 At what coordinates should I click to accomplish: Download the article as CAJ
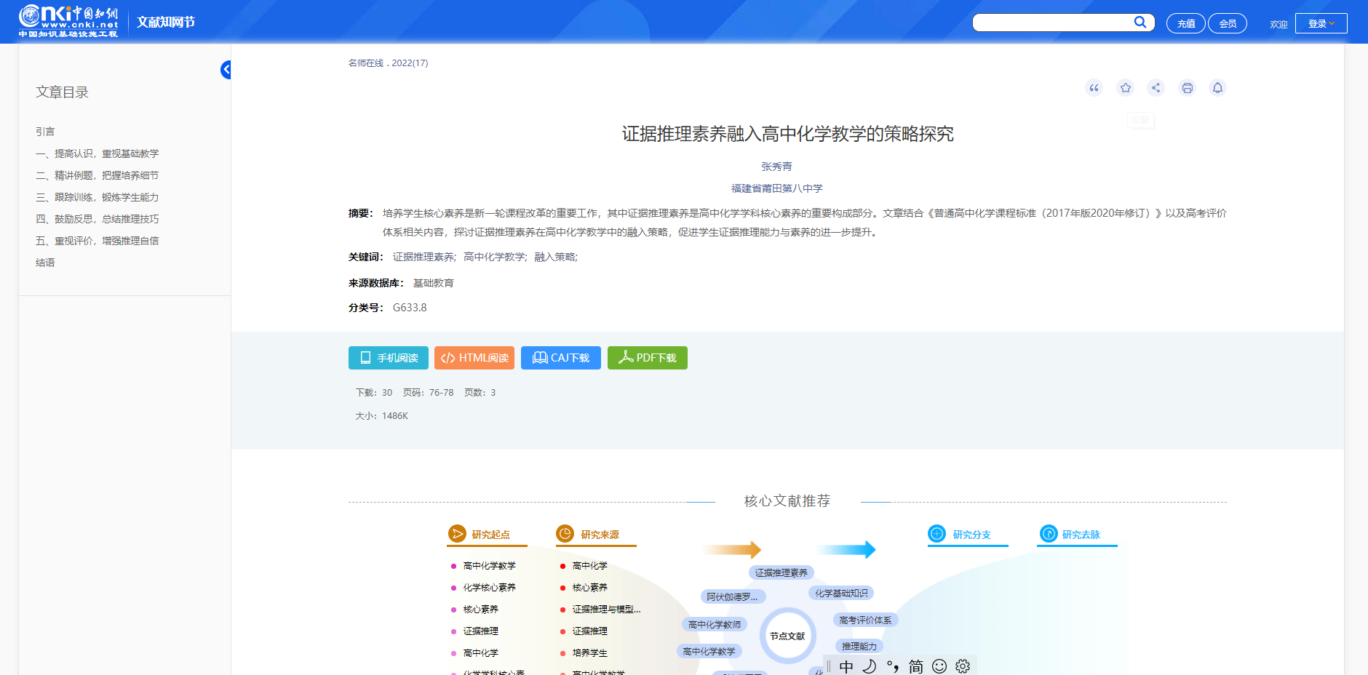[560, 358]
